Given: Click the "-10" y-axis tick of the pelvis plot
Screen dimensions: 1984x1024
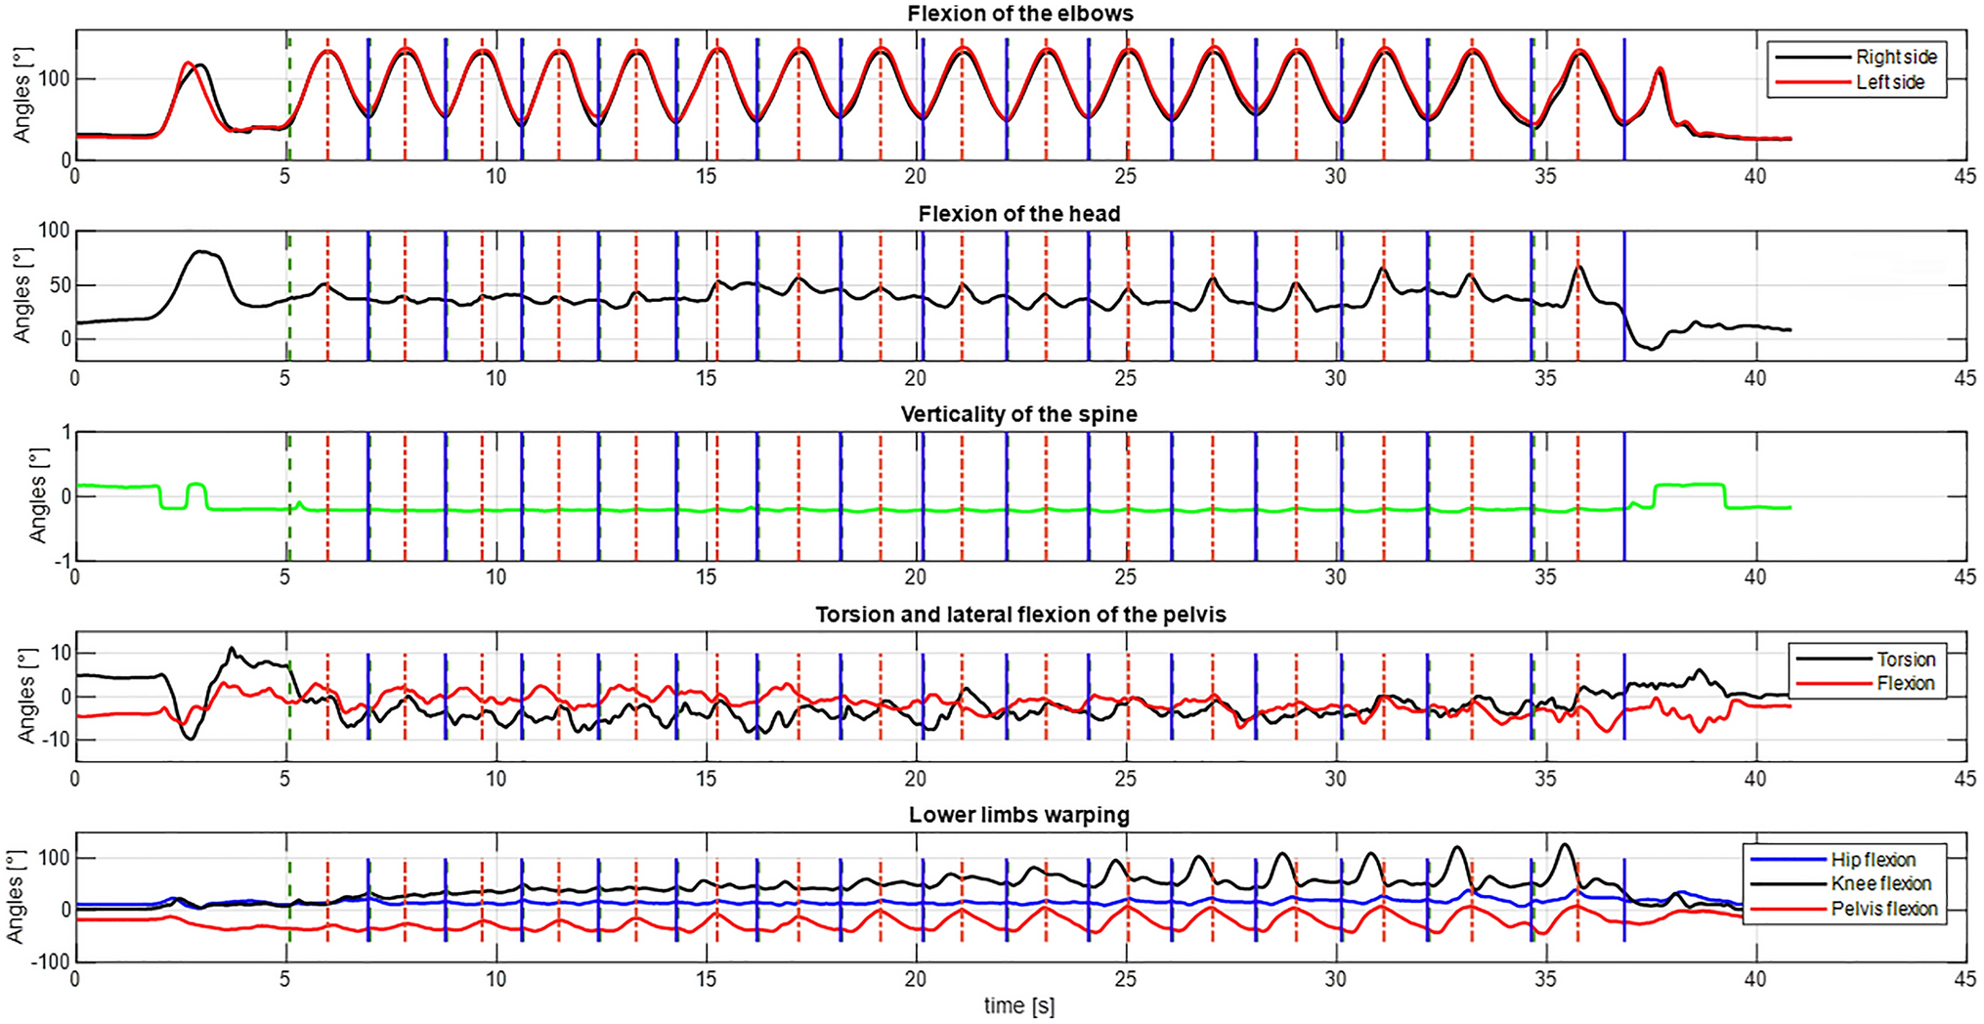Looking at the screenshot, I should [54, 740].
